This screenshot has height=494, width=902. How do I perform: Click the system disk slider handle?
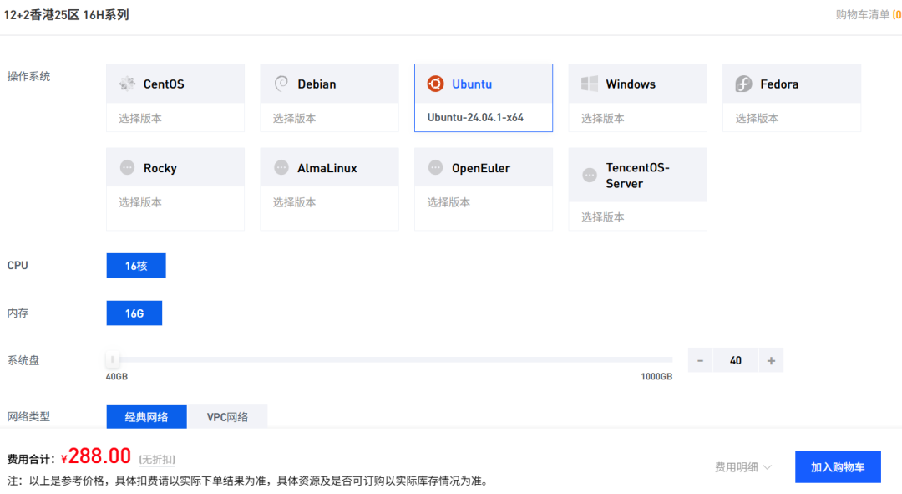pos(113,359)
